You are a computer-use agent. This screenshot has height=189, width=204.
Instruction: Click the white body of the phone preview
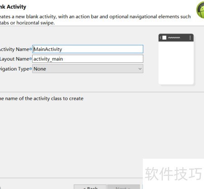tap(176, 63)
